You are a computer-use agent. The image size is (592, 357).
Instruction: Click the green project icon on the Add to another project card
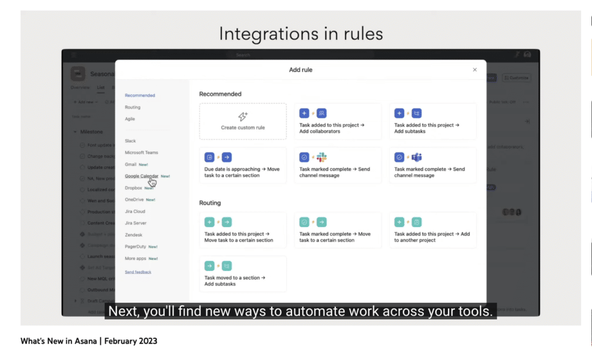(x=417, y=222)
